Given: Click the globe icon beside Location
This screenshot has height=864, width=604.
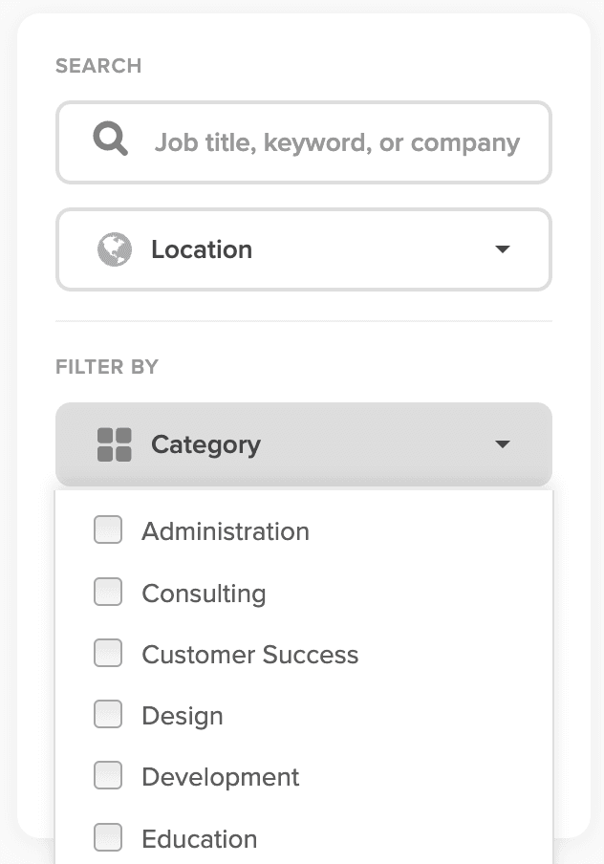Looking at the screenshot, I should pos(115,249).
